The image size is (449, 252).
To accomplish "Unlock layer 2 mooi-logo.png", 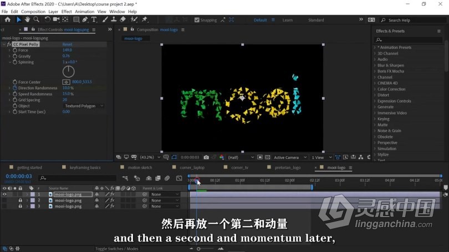I will click(x=20, y=200).
